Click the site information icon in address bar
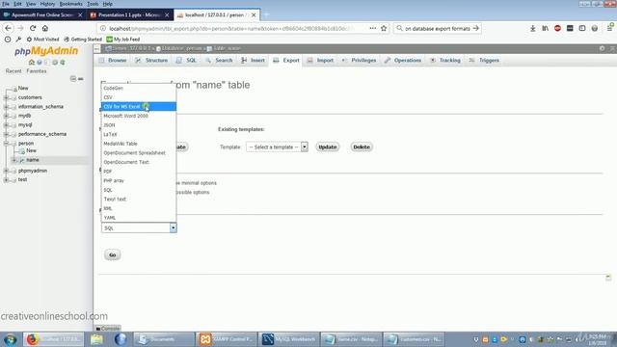The image size is (617, 347). 103,28
